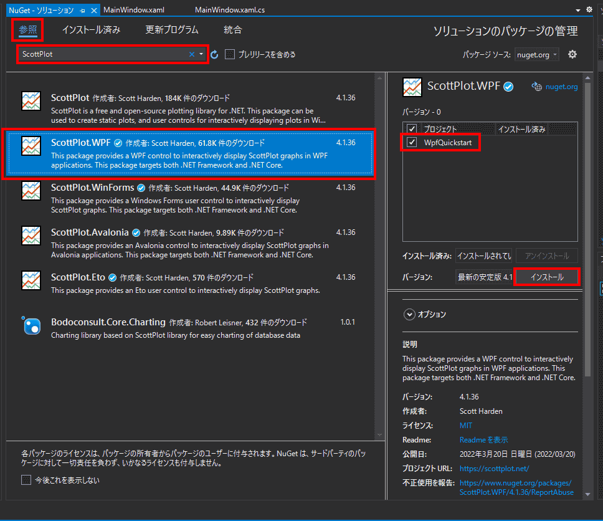Click Bodoconsult.Core.Charting package icon
Viewport: 603px width, 521px height.
pos(31,325)
